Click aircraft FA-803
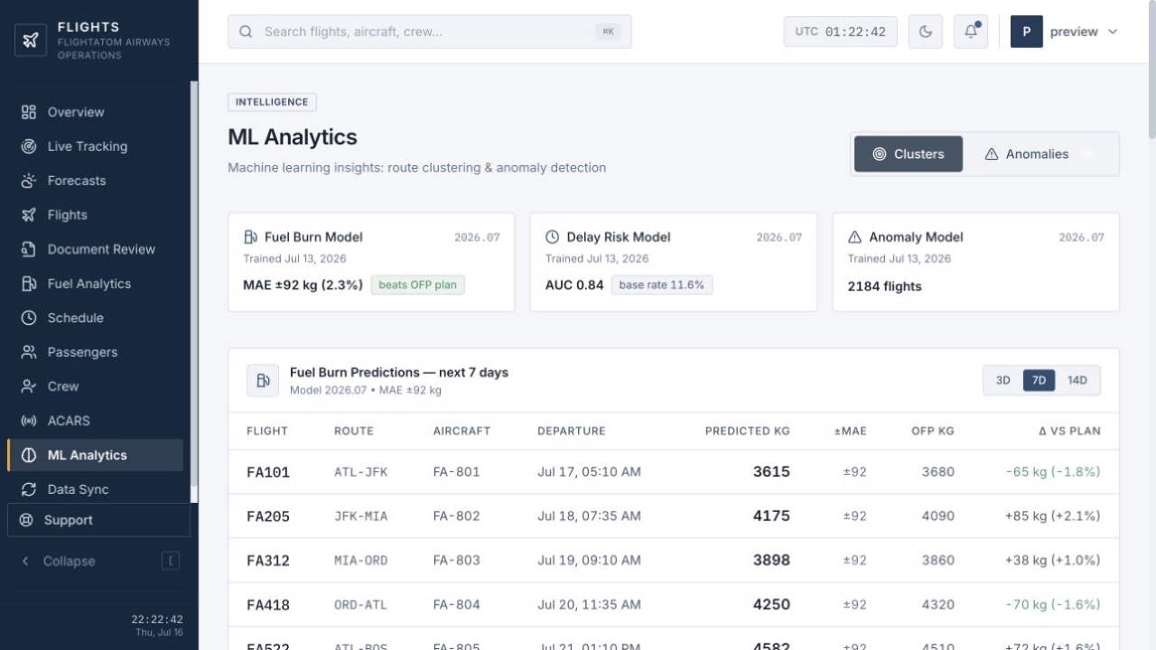This screenshot has height=650, width=1156. pos(457,561)
